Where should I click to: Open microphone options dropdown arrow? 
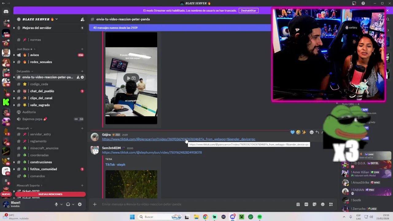pos(61,204)
